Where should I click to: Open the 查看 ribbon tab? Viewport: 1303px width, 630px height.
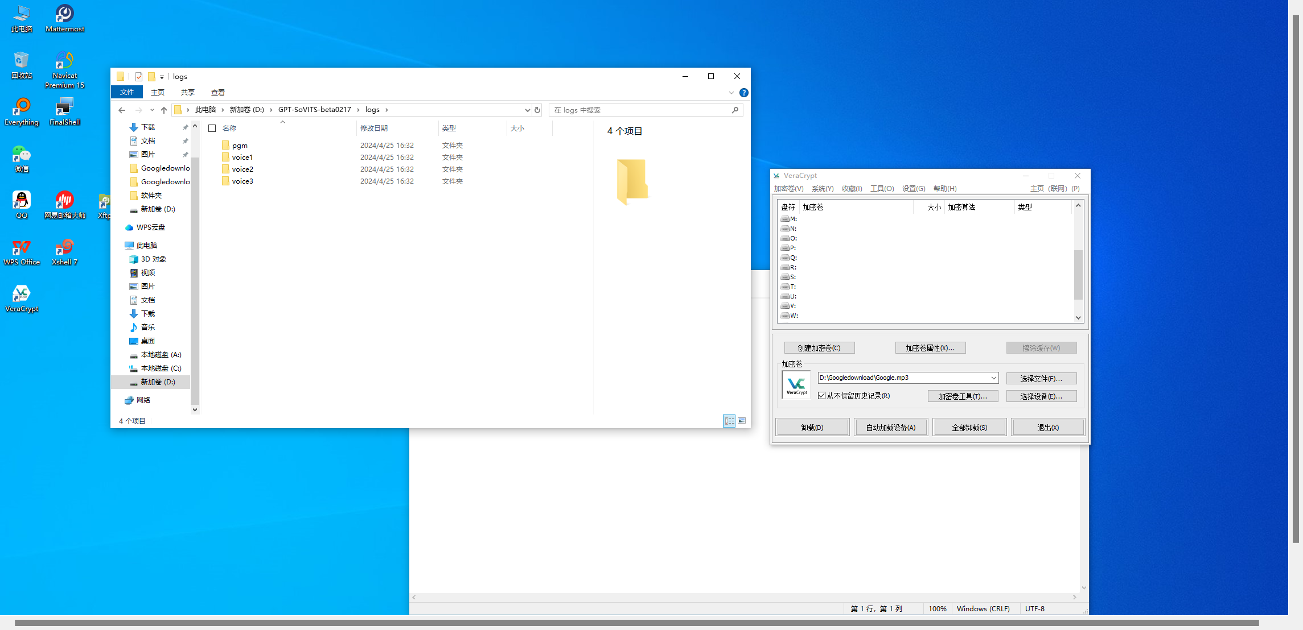pyautogui.click(x=217, y=92)
